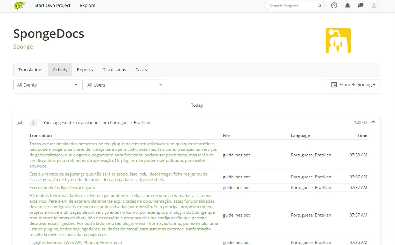
Task: Open translation starting 'Há muitas funcionalidades excelentes'
Action: tap(124, 215)
